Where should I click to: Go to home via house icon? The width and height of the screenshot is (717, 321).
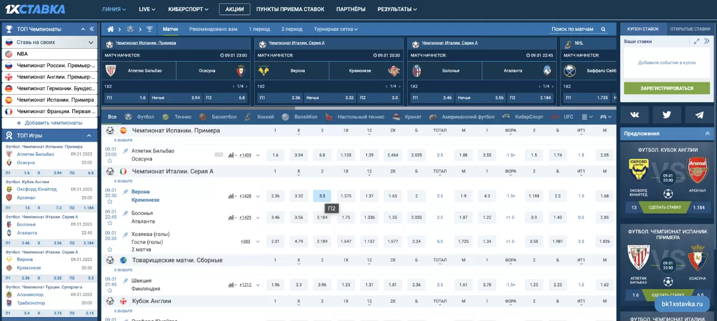pyautogui.click(x=110, y=29)
